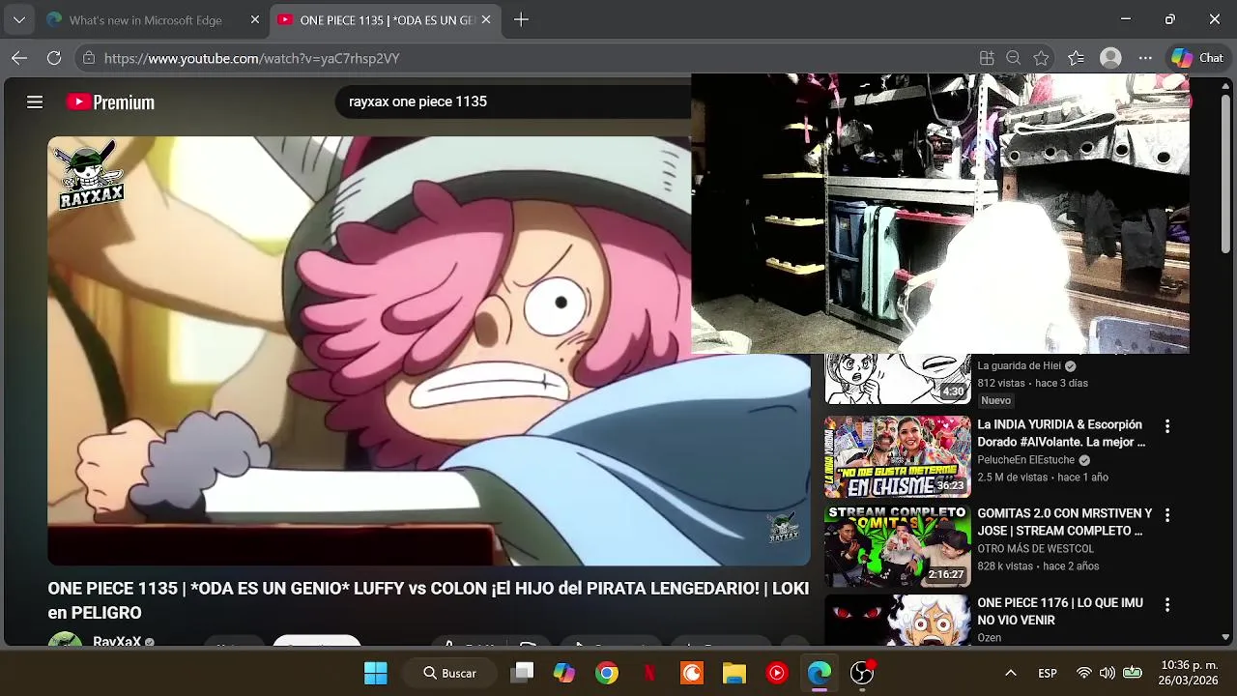Reload the page with the refresh icon
Screen dimensions: 1237x696
click(x=54, y=58)
